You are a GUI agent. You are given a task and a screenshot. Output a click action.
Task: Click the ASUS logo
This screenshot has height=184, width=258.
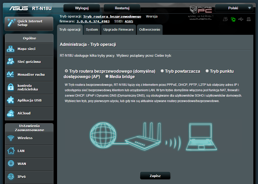pyautogui.click(x=19, y=8)
